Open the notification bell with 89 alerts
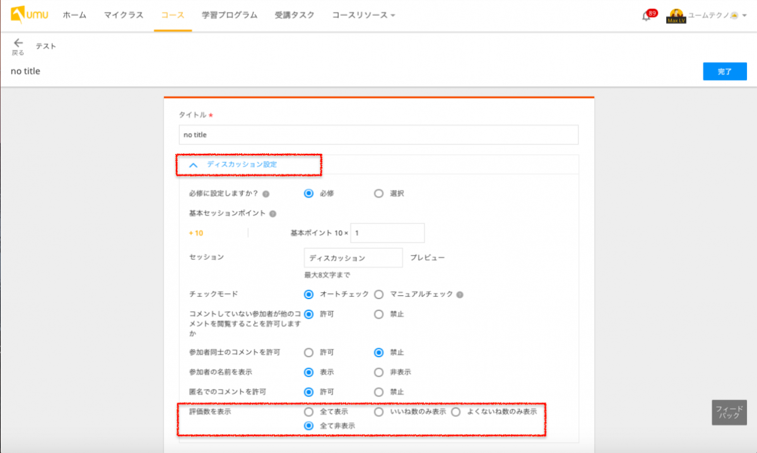The width and height of the screenshot is (757, 453). 647,15
